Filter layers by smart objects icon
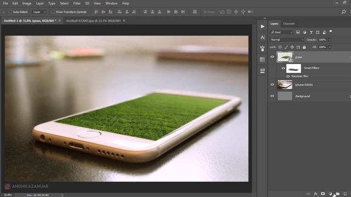Screen dimensions: 351x197 pos(324,32)
